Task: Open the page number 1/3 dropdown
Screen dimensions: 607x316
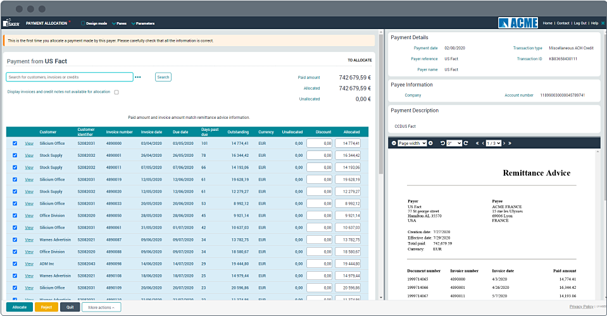Action: coord(494,143)
